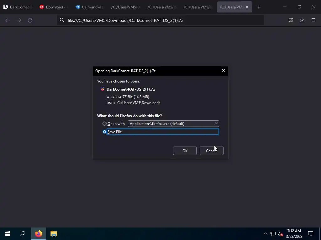Open the Firefox application menu
Image resolution: width=321 pixels, height=240 pixels.
[x=313, y=20]
